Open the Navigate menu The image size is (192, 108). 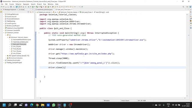click(26, 4)
